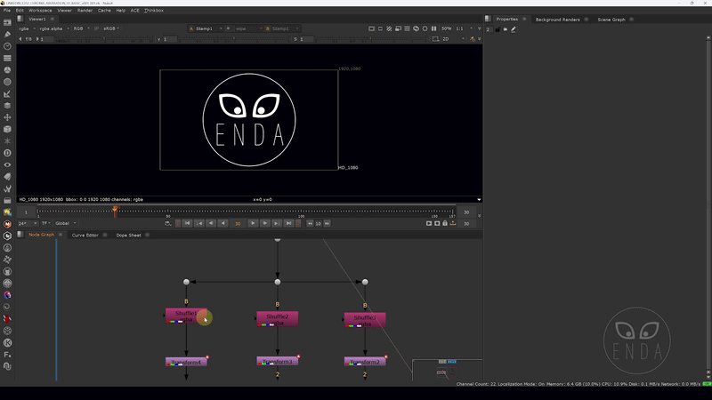Toggle the S saturation button
Image resolution: width=712 pixels, height=400 pixels.
click(295, 39)
